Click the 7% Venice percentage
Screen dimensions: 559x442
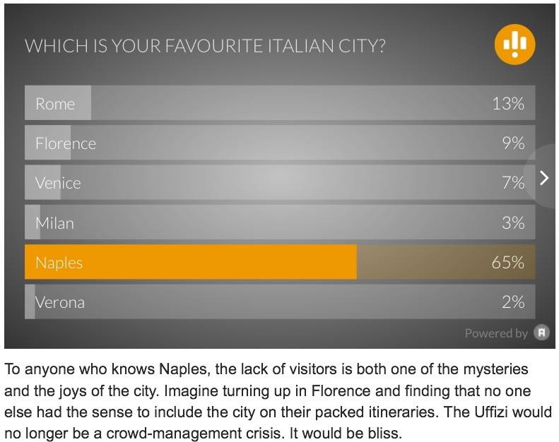(x=512, y=183)
